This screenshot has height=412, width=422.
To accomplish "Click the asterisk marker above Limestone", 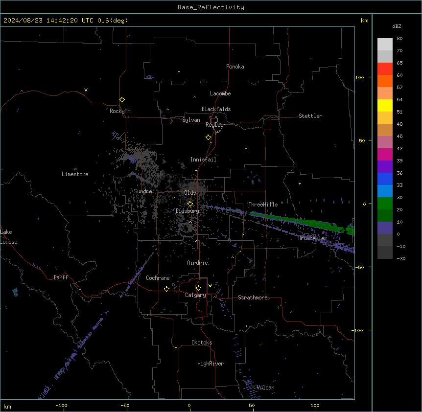I will coord(75,169).
